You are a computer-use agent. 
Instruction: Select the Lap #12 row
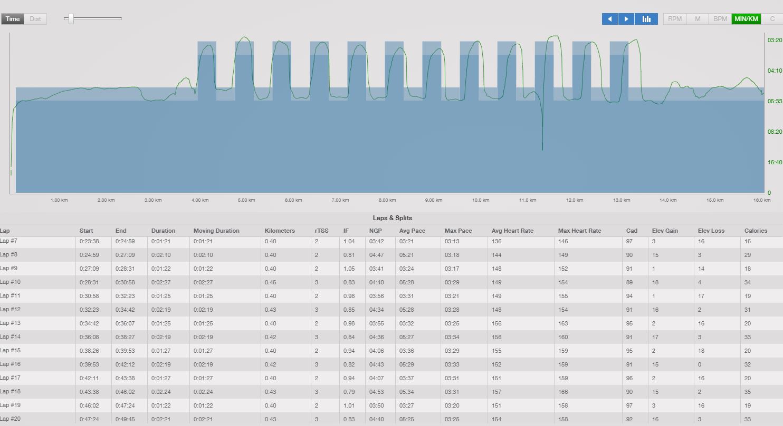[x=391, y=310]
